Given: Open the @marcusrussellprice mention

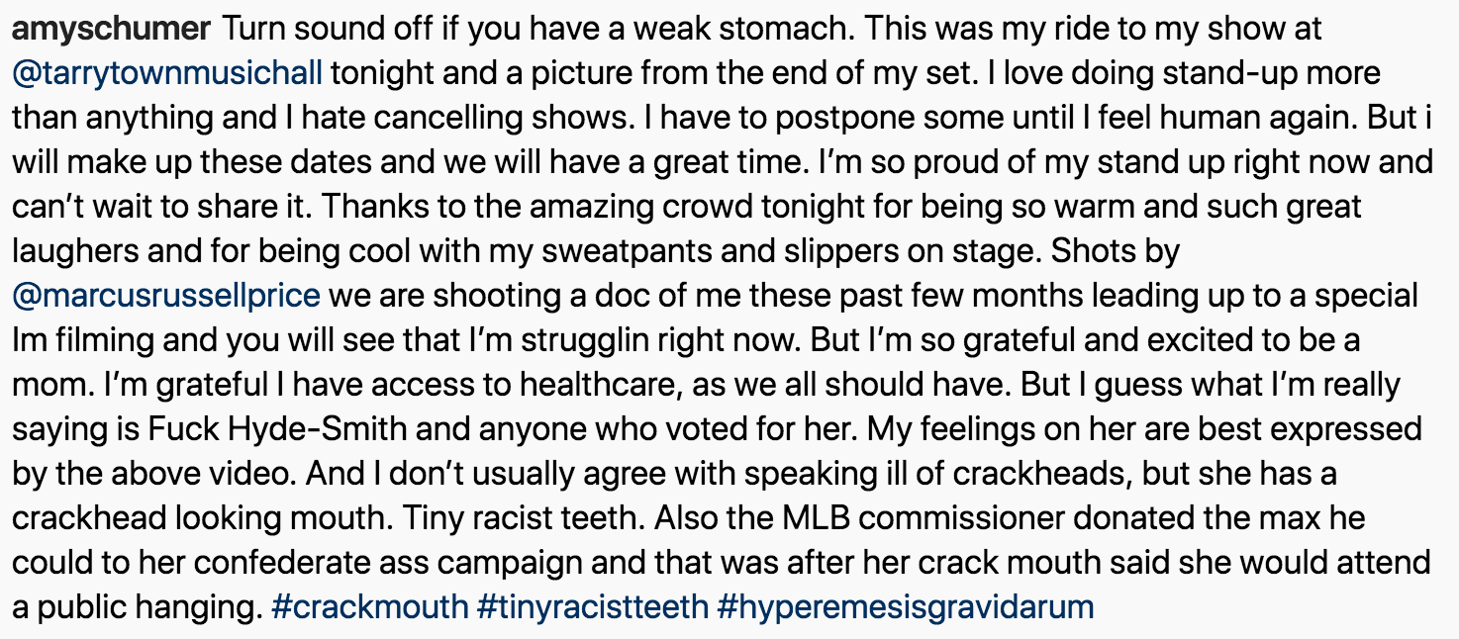Looking at the screenshot, I should click(166, 296).
